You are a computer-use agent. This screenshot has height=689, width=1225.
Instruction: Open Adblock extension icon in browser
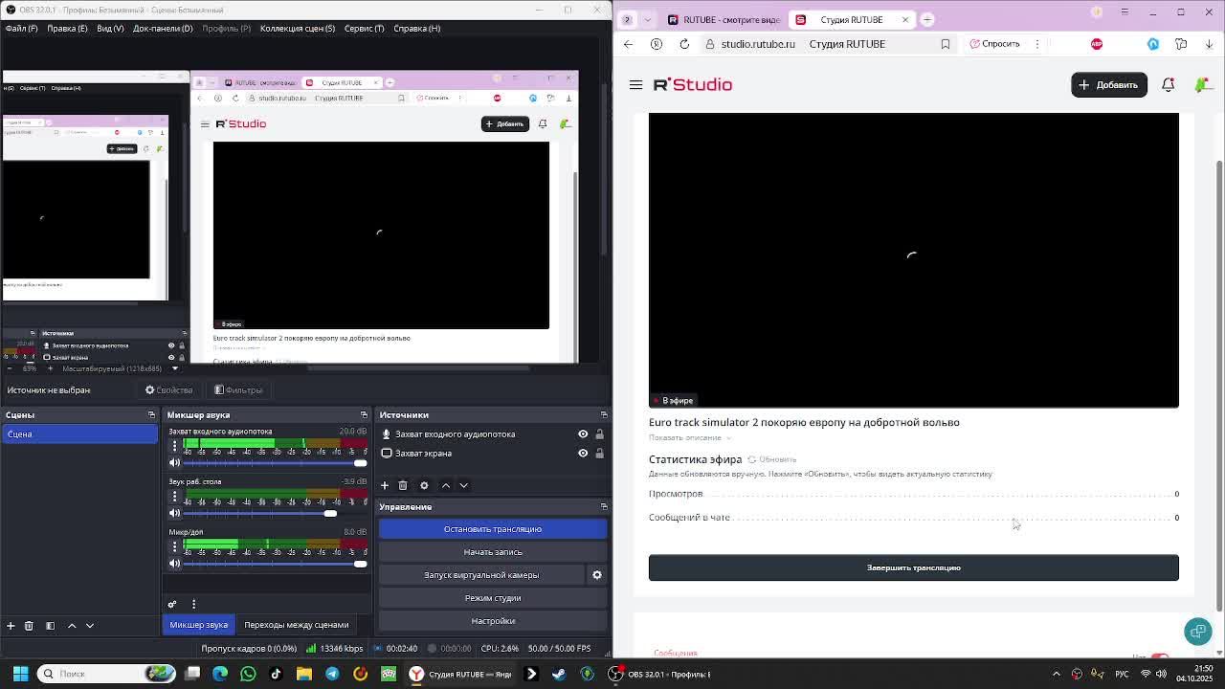1097,44
